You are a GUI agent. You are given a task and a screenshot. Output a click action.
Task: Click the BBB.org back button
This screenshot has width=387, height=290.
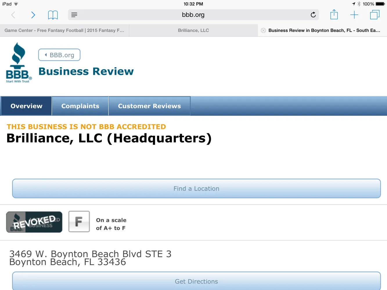click(x=59, y=55)
